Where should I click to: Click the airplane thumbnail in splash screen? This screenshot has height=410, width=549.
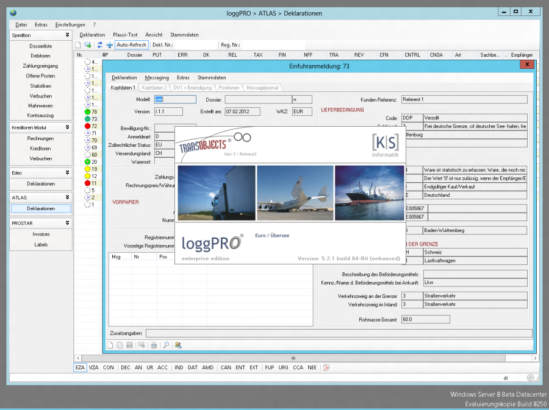[x=295, y=193]
